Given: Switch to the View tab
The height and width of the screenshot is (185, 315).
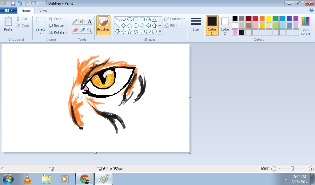Looking at the screenshot, I should (x=43, y=11).
